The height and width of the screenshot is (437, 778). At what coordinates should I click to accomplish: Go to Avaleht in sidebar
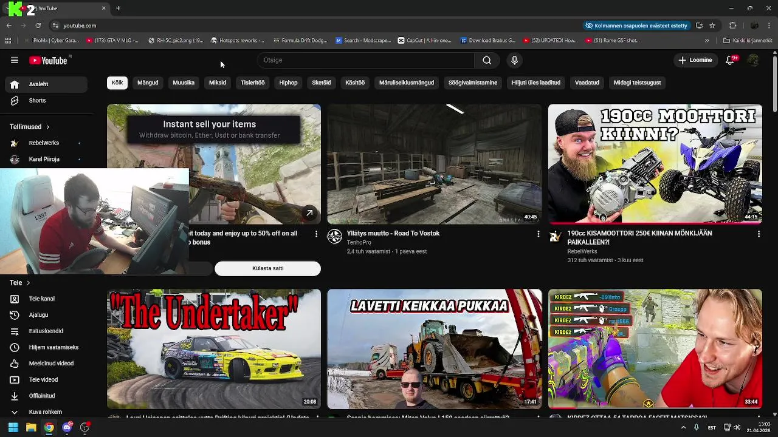[46, 84]
